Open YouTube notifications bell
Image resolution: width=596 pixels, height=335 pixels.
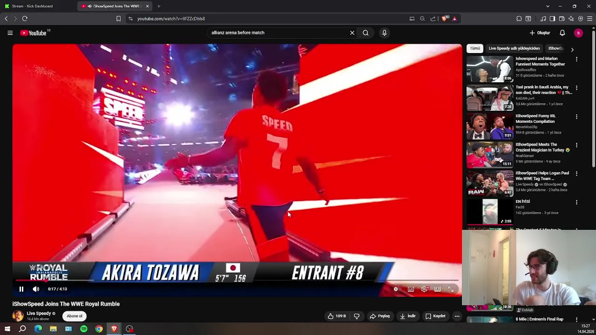[x=562, y=33]
